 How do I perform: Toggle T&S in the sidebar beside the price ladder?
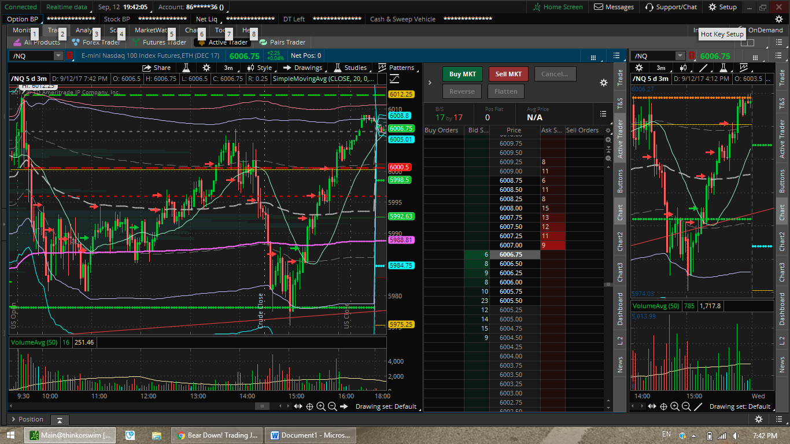coord(620,104)
